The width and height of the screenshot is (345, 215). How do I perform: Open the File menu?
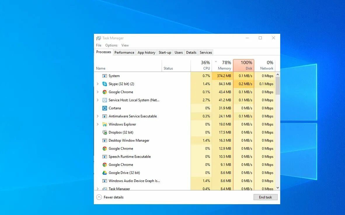(x=99, y=45)
